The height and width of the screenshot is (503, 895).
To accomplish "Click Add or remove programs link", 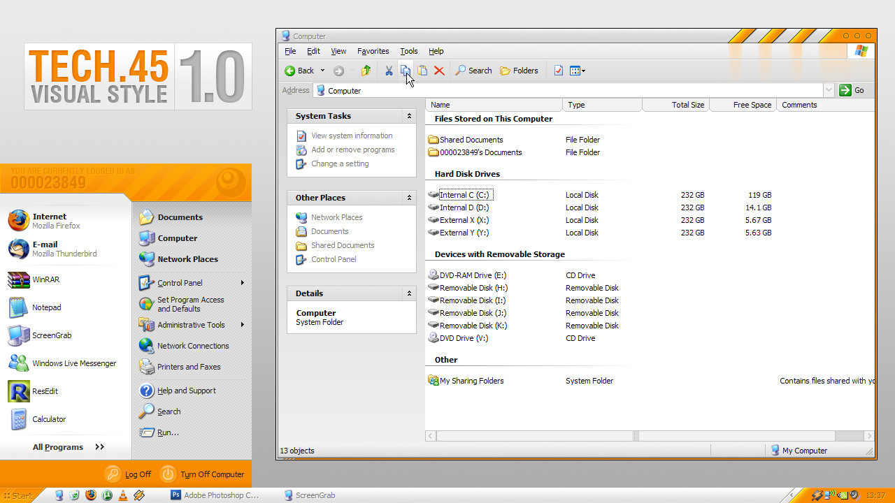I will [353, 150].
